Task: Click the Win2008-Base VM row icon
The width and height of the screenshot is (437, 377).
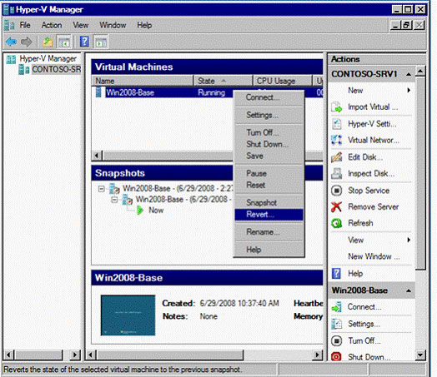Action: (x=98, y=92)
